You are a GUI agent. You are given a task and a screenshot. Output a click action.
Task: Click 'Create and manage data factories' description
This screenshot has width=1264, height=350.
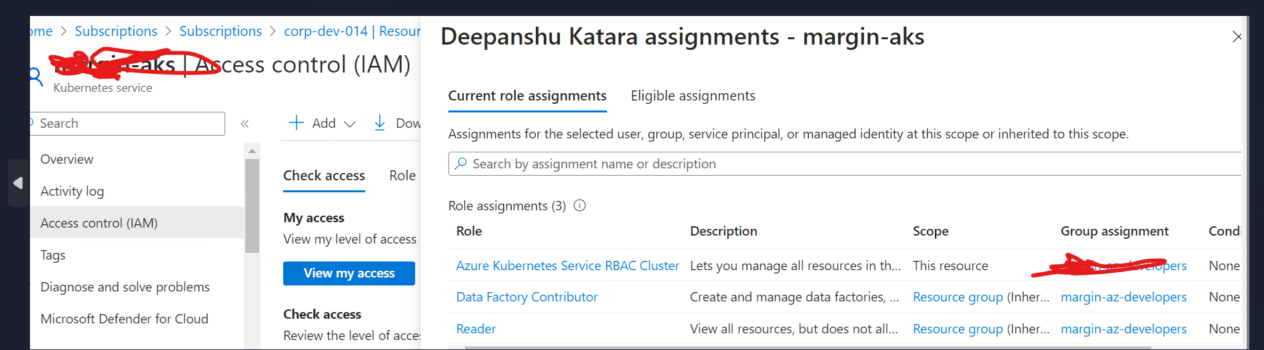click(x=794, y=297)
